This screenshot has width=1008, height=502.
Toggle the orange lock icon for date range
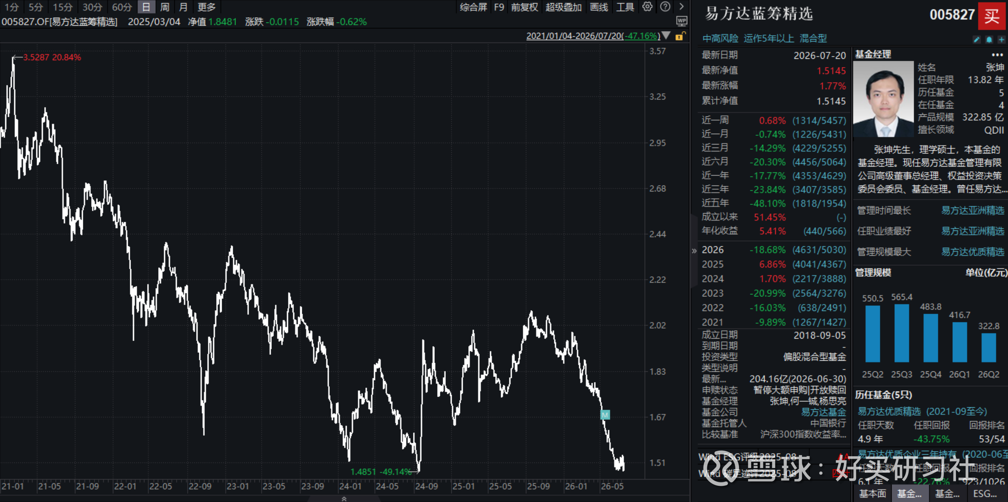click(x=680, y=36)
